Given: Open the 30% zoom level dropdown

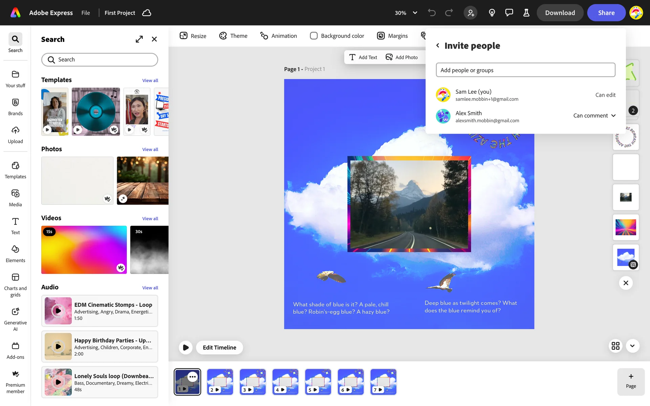Looking at the screenshot, I should coord(406,13).
